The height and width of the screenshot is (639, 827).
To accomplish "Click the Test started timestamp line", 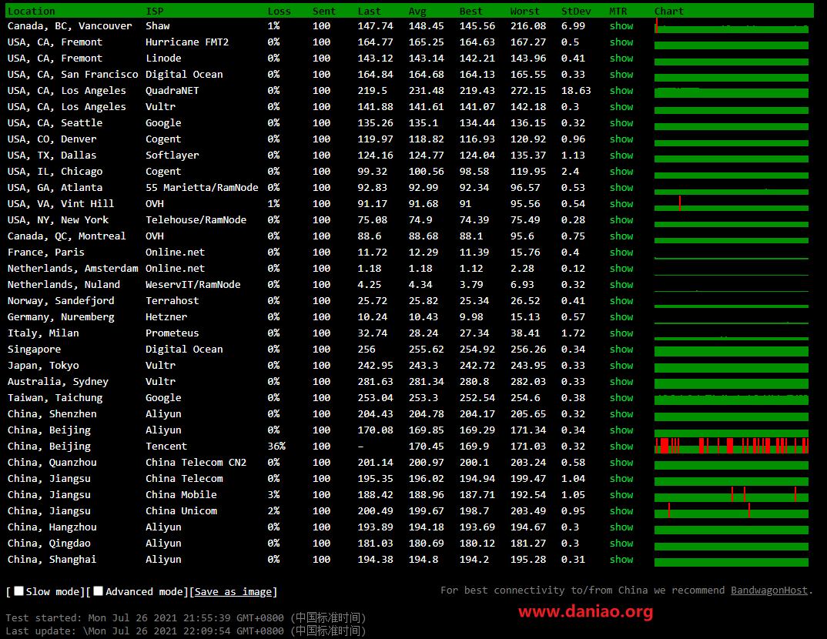I will pyautogui.click(x=186, y=617).
